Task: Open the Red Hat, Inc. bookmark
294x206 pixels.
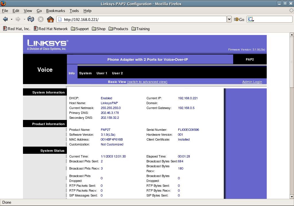Action: coord(16,29)
